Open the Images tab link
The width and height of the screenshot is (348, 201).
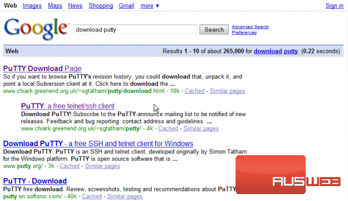point(32,5)
